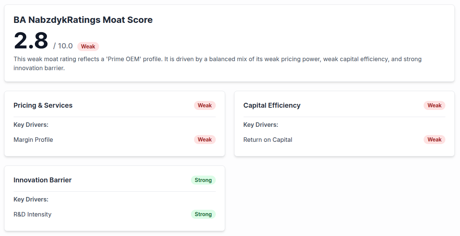Click the Weak badge beside Capital Efficiency header
The width and height of the screenshot is (460, 236).
(434, 105)
